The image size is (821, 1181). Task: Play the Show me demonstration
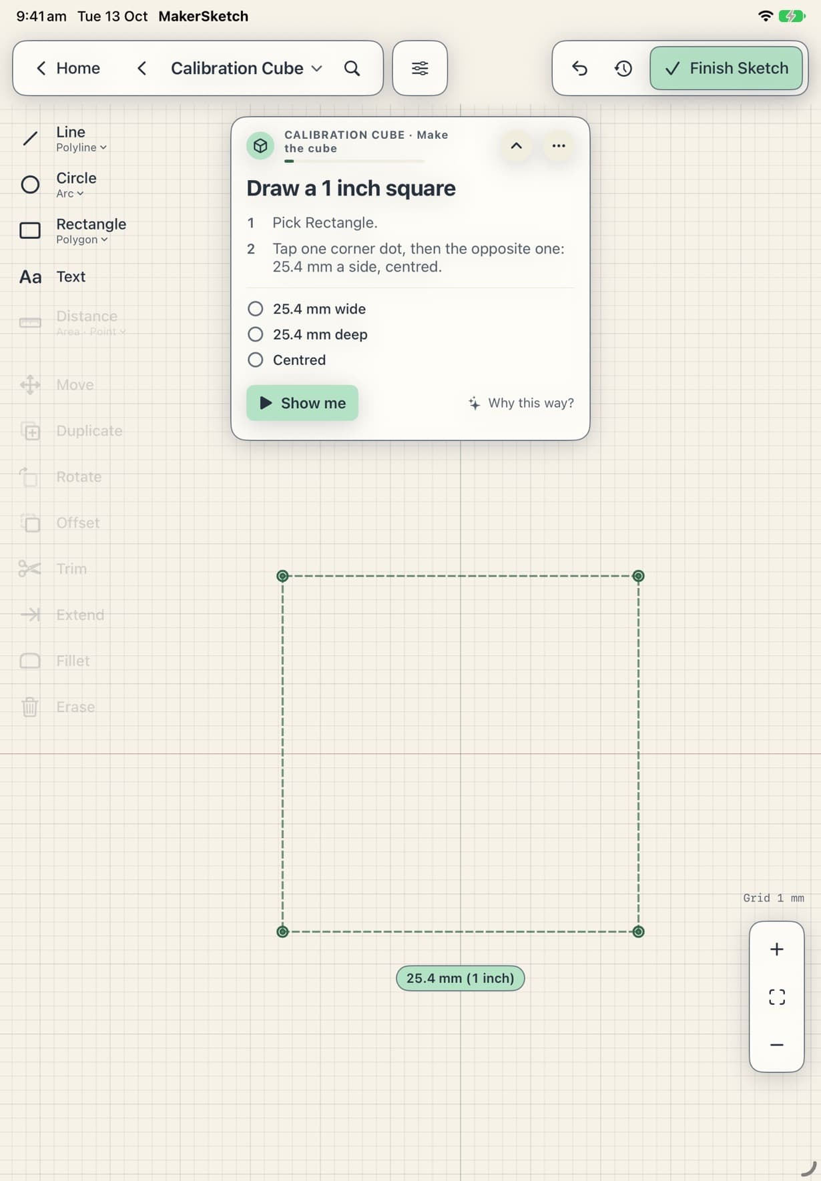click(x=302, y=403)
